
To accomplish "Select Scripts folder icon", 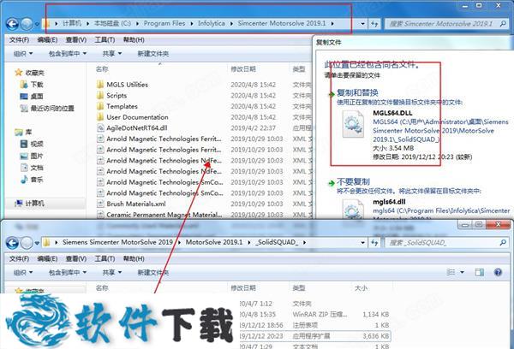I will tap(100, 95).
